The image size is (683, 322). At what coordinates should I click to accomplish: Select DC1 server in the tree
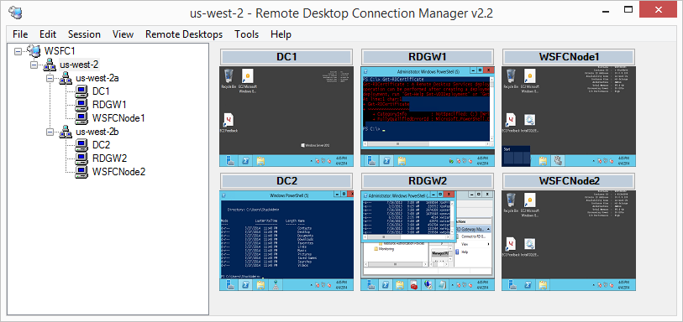tap(101, 91)
